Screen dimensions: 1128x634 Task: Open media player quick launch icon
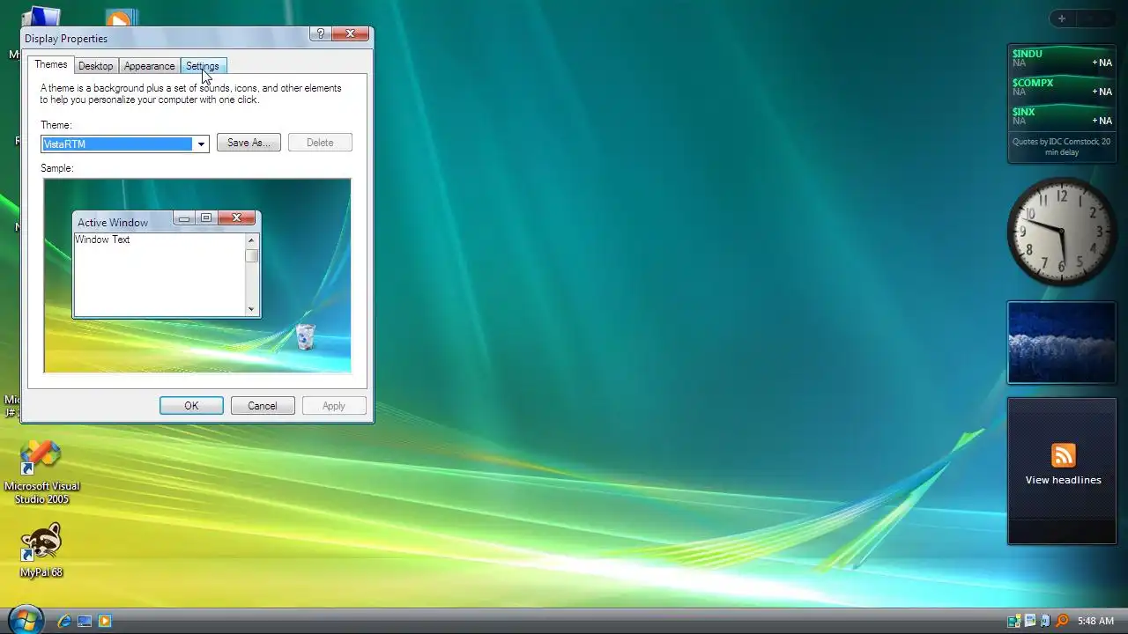pyautogui.click(x=105, y=621)
